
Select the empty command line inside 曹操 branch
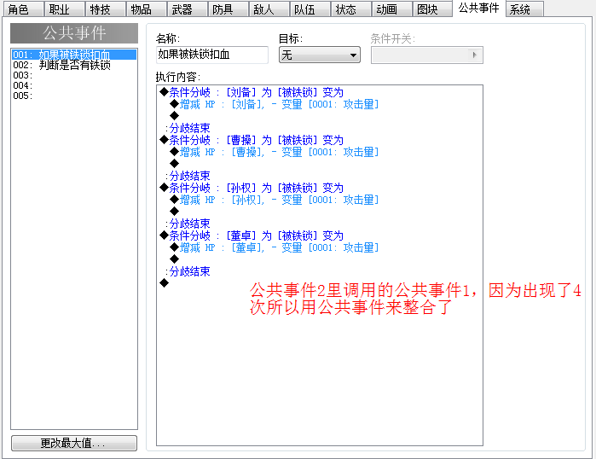point(175,164)
